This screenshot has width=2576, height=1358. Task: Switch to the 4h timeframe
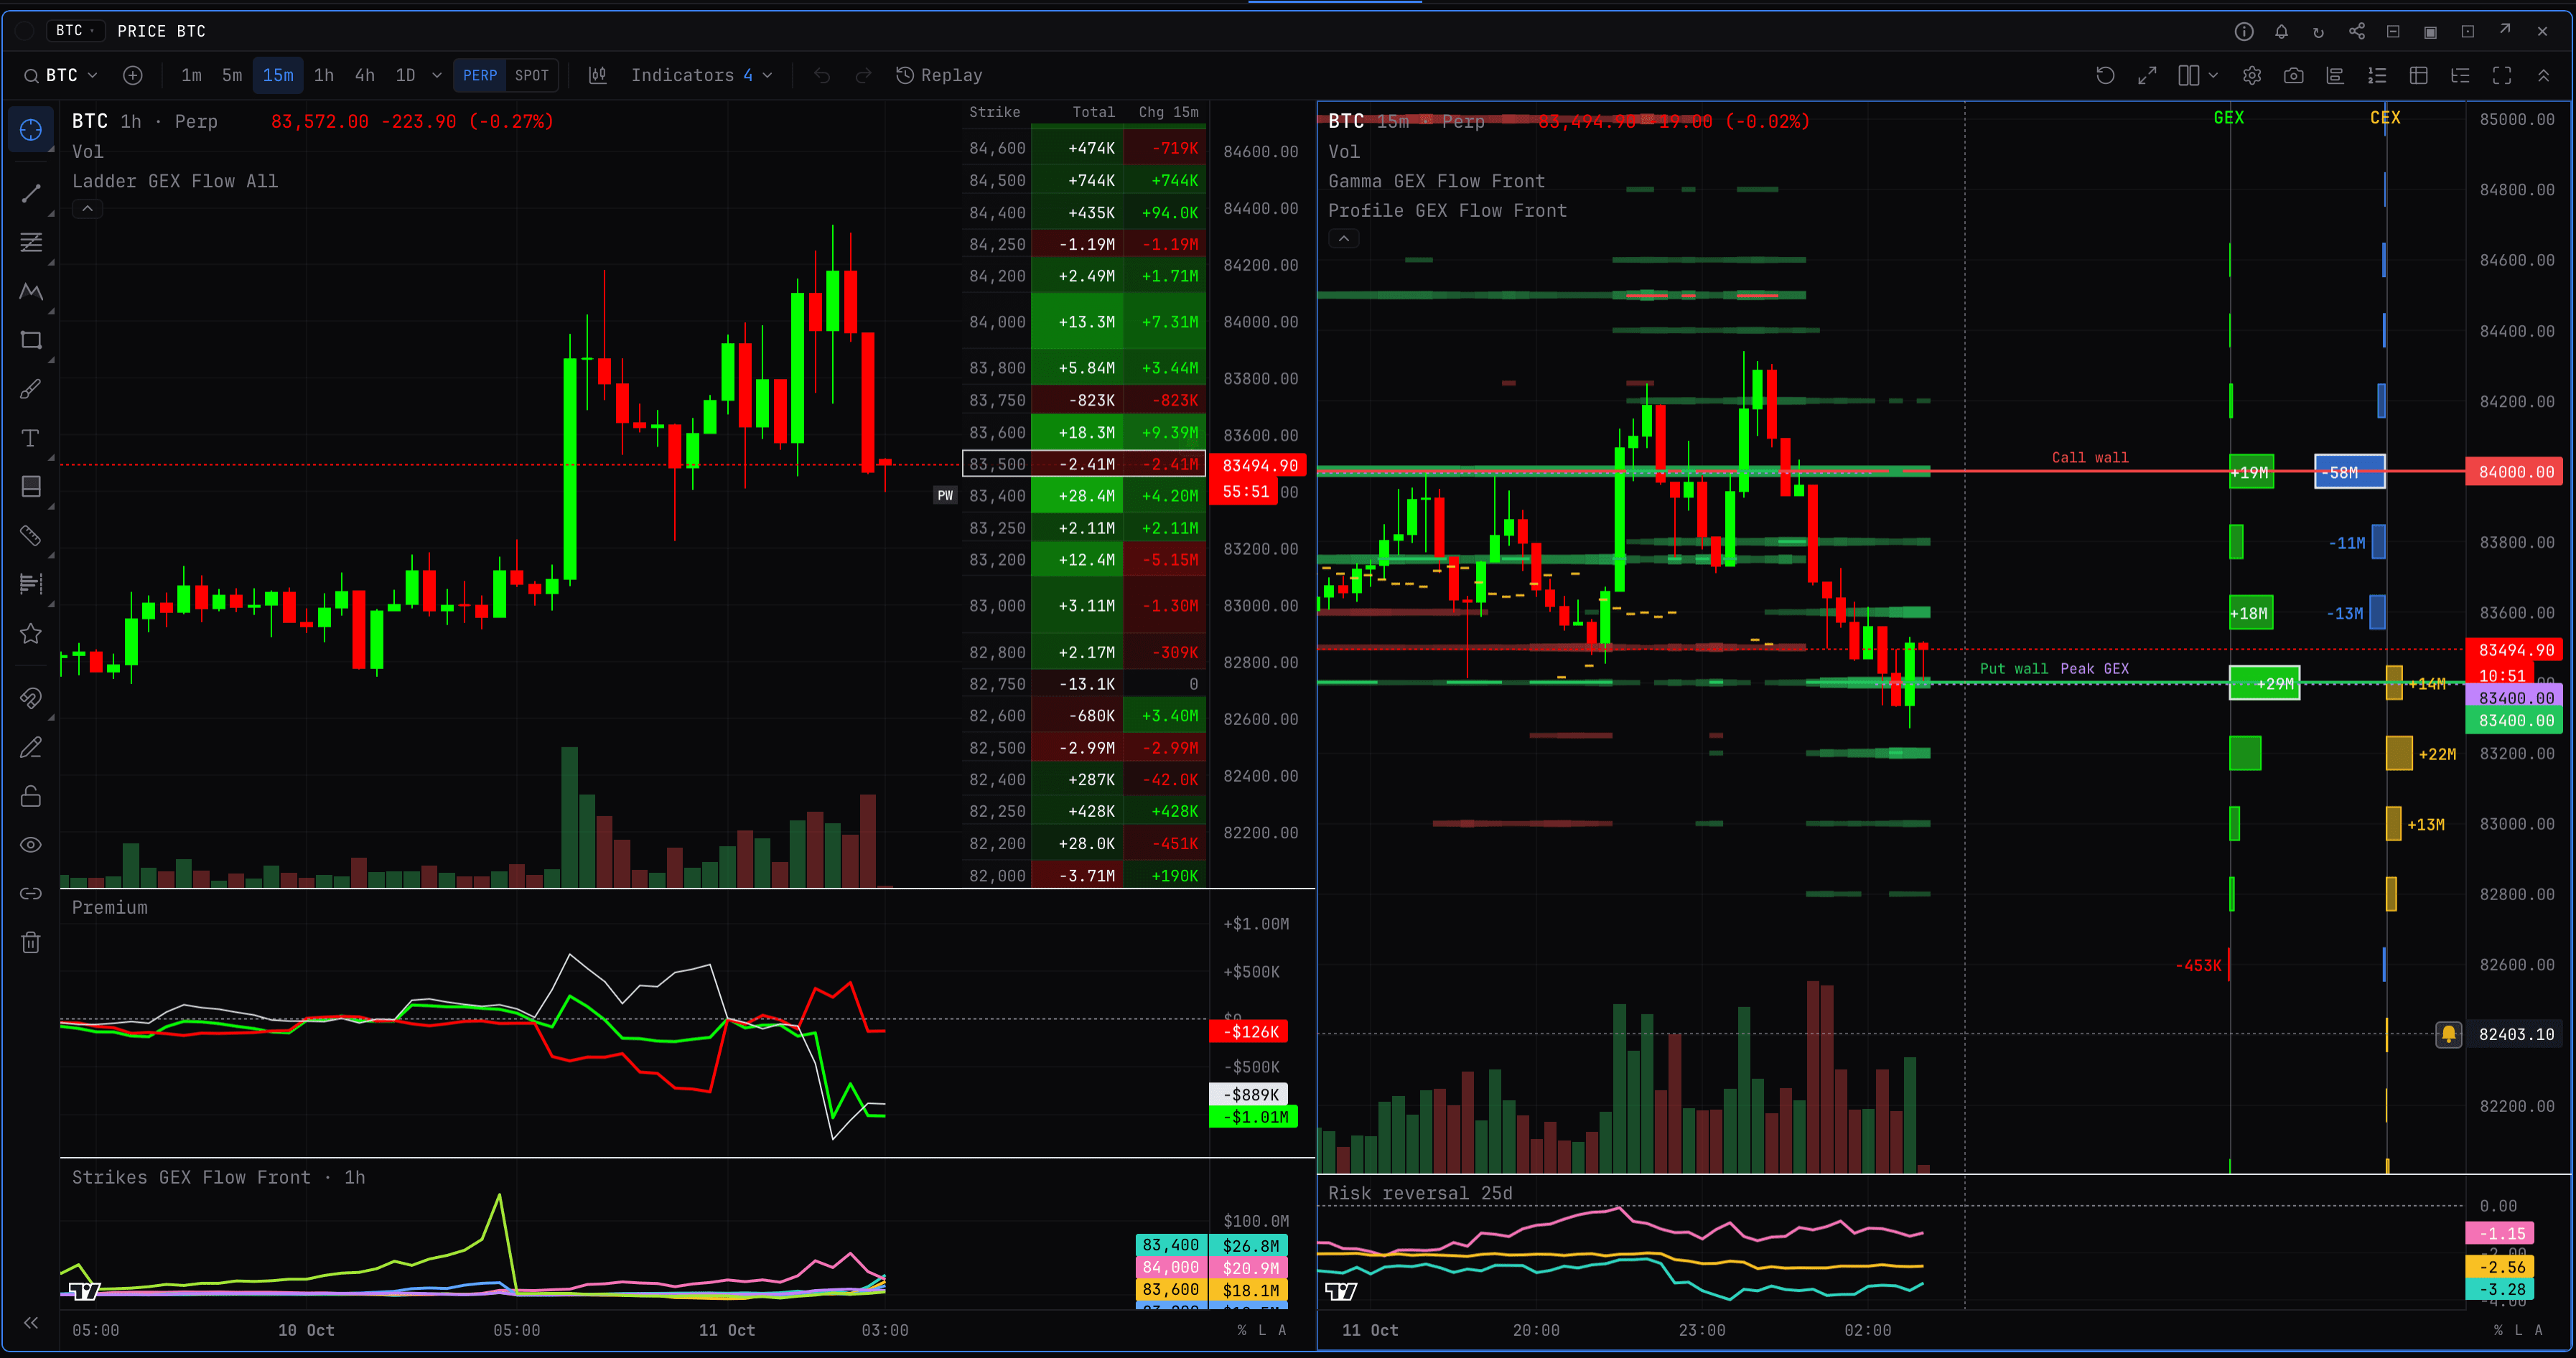[365, 75]
